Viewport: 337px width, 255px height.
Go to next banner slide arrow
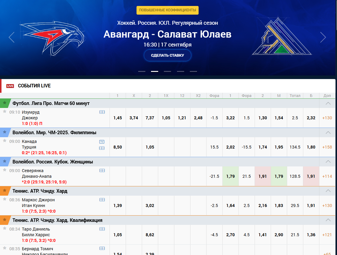323,37
